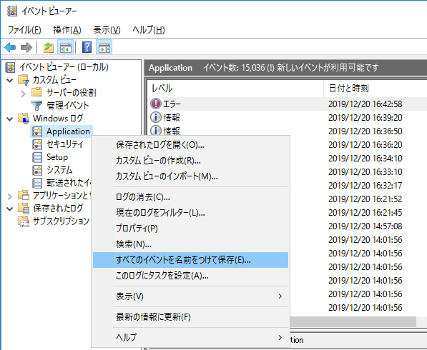Viewport: 427px width, 350px height.
Task: Click the info icon on 16:39:20 row
Action: (x=156, y=117)
